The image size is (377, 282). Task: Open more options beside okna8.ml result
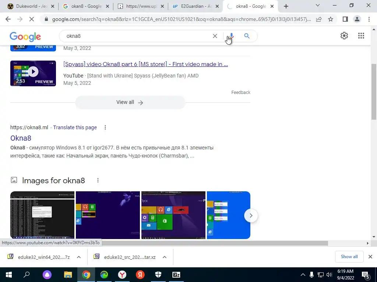[105, 127]
